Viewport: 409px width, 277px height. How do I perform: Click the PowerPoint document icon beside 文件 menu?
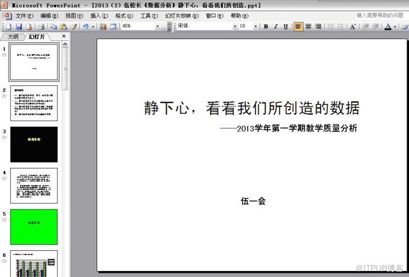pos(8,16)
